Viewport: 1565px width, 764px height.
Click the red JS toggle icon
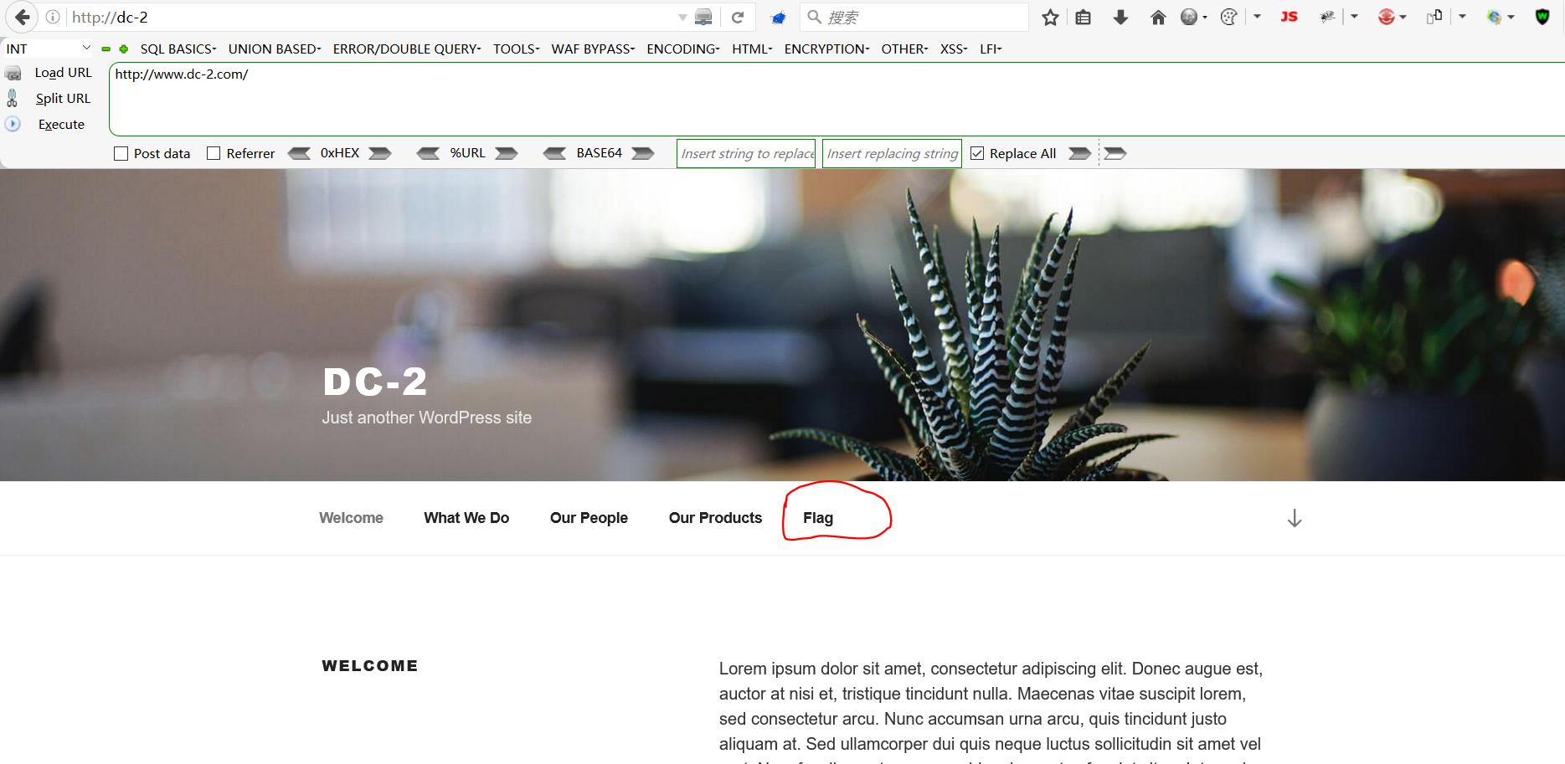1290,17
